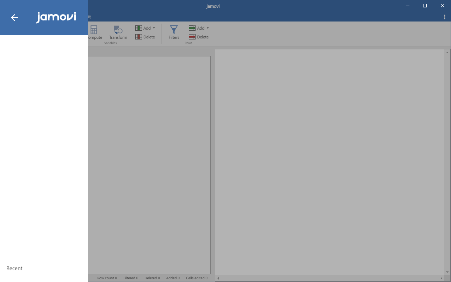The image size is (451, 282).
Task: Navigate back with the arrow button
Action: pos(14,18)
